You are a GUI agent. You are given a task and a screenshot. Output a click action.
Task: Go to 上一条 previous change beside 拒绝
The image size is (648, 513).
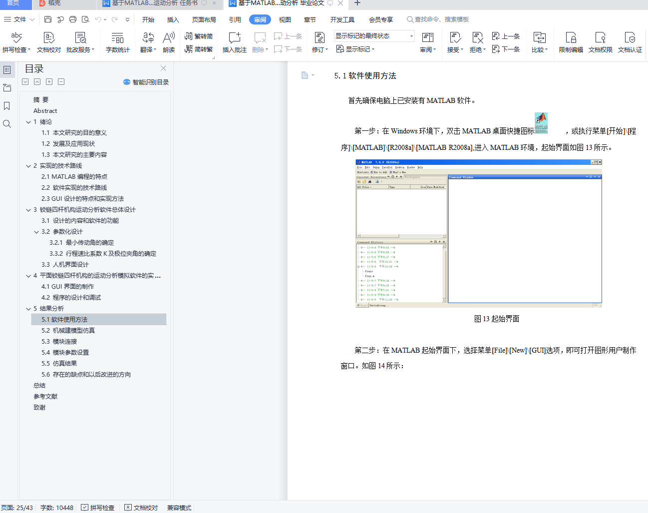point(506,36)
